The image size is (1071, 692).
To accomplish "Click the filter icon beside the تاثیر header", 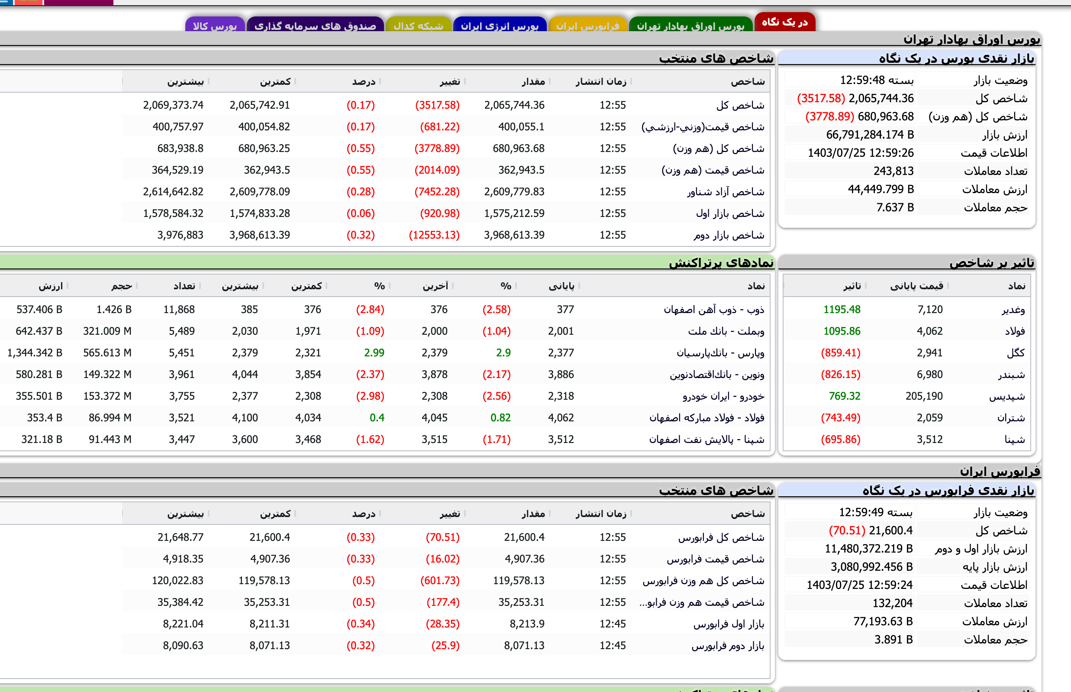I will [x=865, y=286].
